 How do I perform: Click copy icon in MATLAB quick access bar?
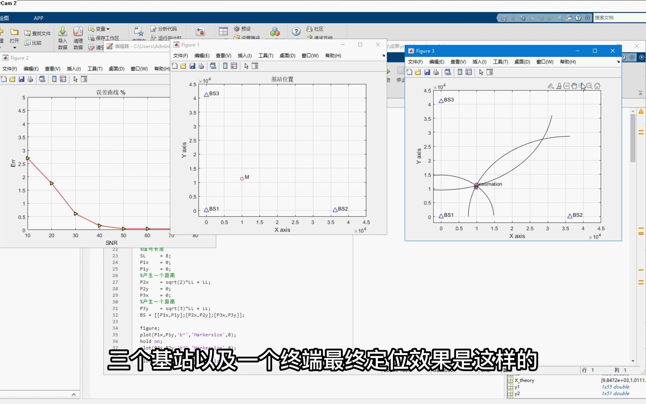coord(523,18)
